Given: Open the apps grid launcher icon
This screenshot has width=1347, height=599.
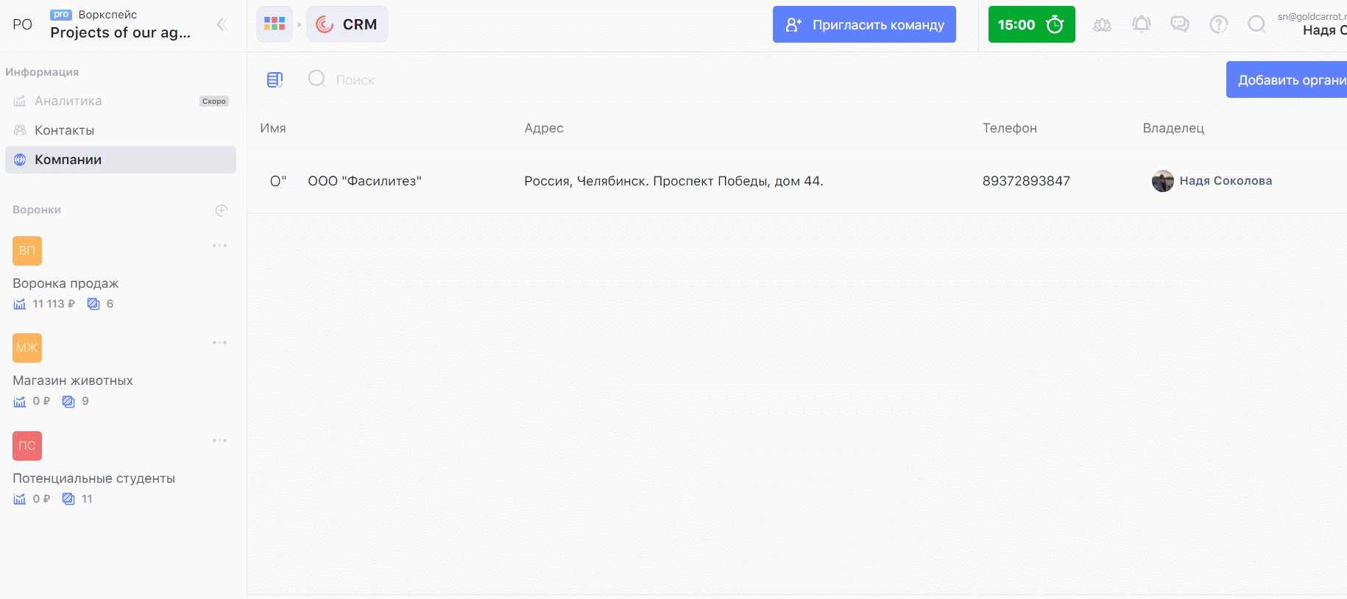Looking at the screenshot, I should [275, 24].
